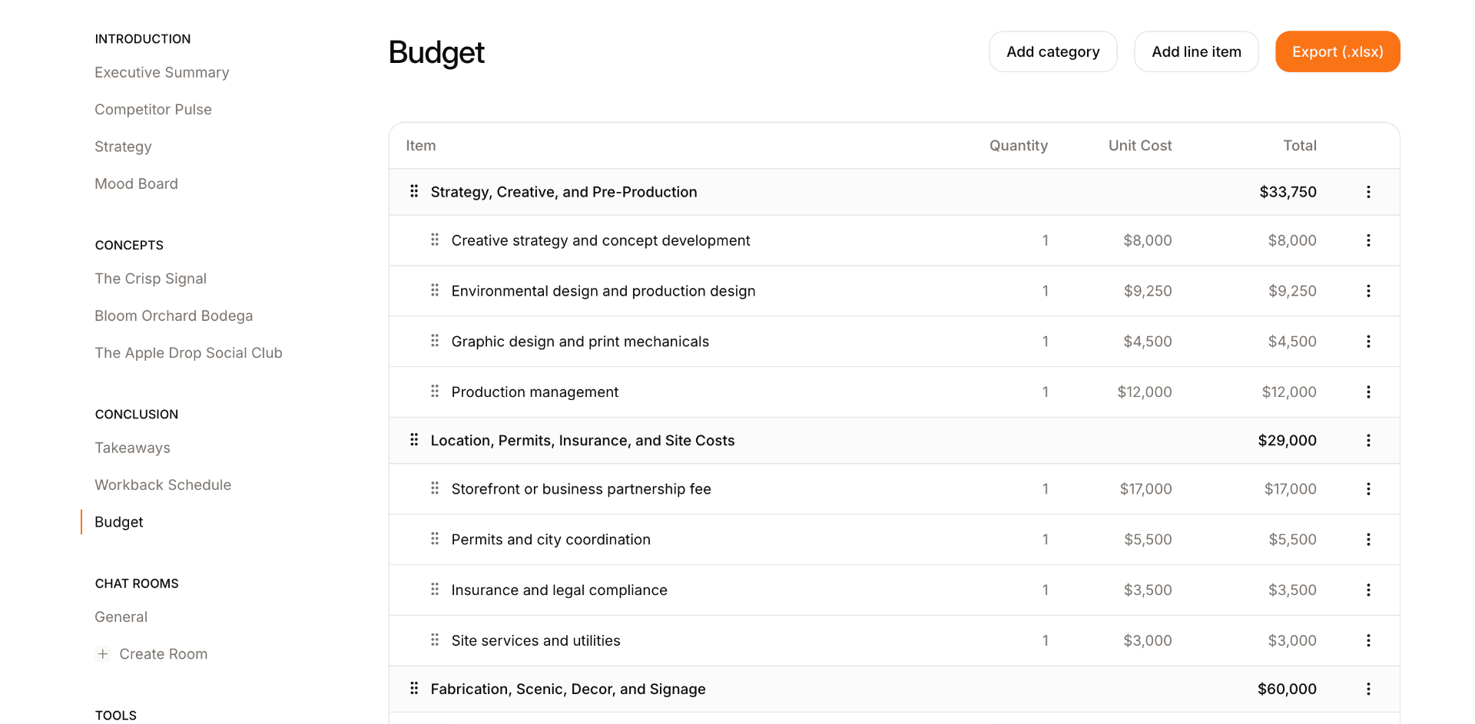The image size is (1475, 724).
Task: Click the Total column header
Action: coord(1300,146)
